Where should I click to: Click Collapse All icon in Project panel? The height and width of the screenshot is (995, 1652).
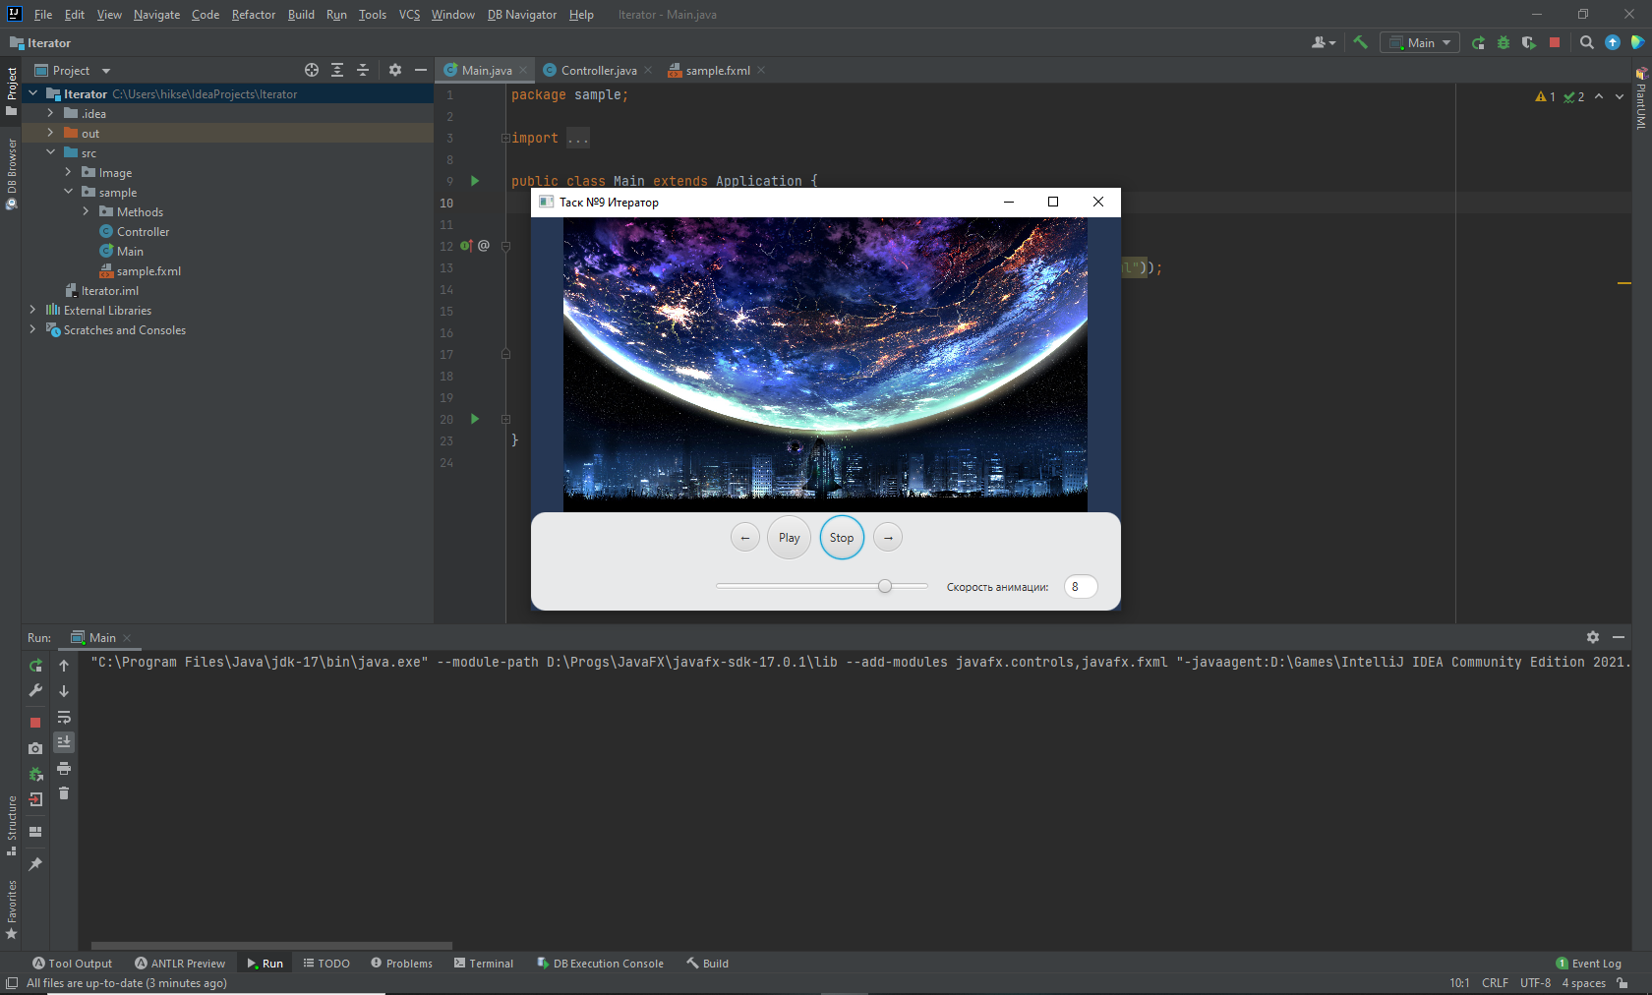pos(363,70)
